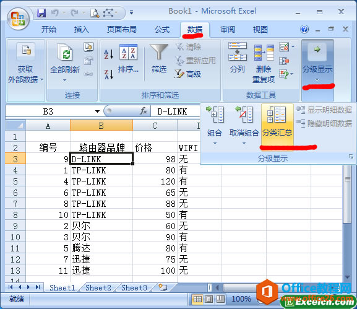Click the Excel Help question mark
Image resolution: width=357 pixels, height=309 pixels.
tap(304, 29)
